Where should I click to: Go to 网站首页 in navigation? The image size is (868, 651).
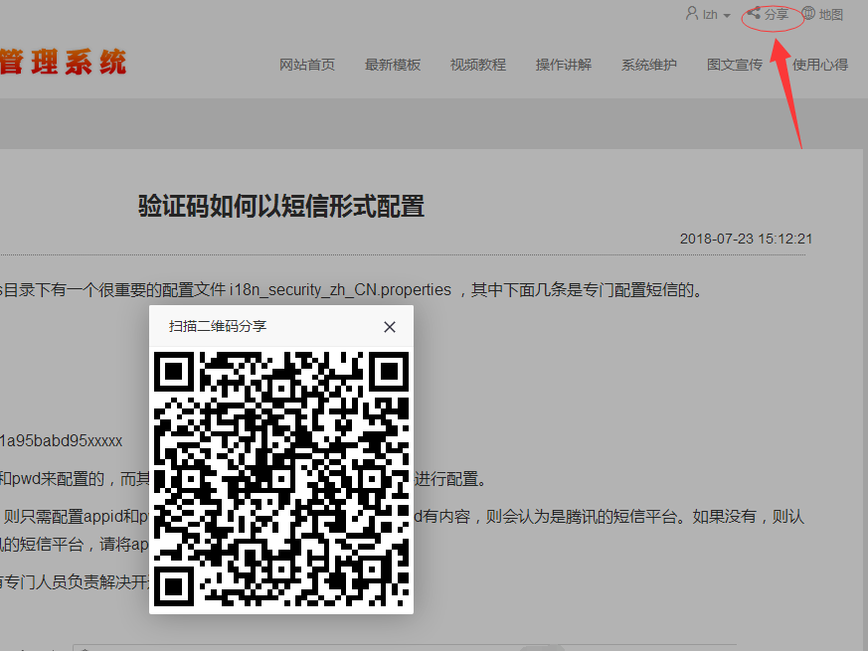click(307, 65)
